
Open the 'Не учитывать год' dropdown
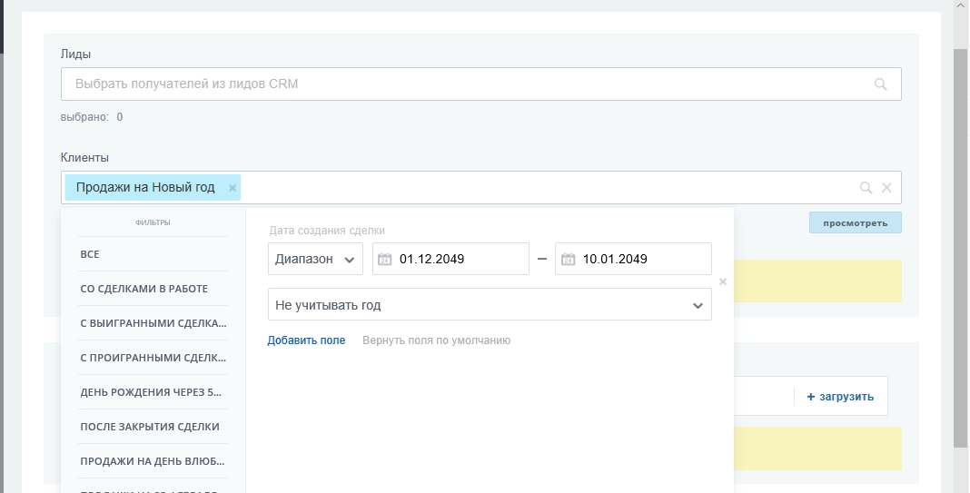coord(490,306)
